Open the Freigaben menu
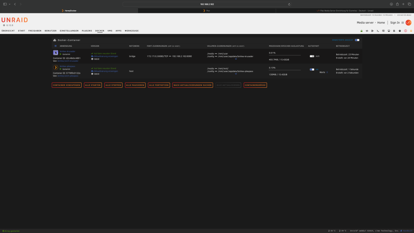This screenshot has width=414, height=233. 35,31
